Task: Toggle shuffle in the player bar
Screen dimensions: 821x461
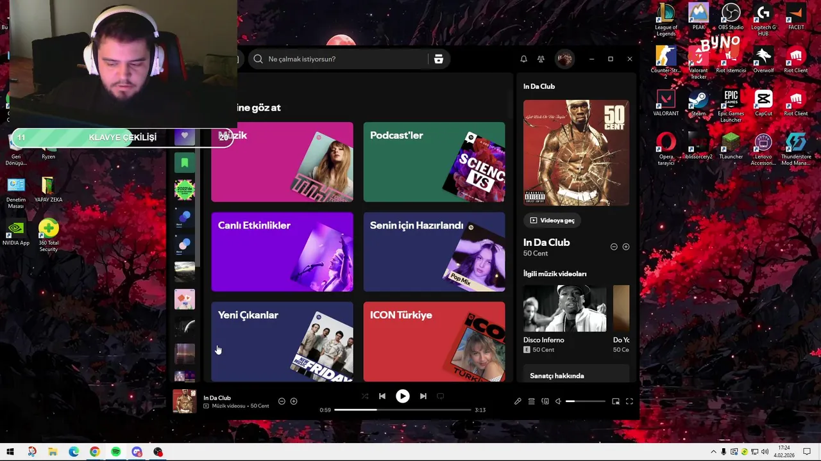Action: [x=365, y=396]
